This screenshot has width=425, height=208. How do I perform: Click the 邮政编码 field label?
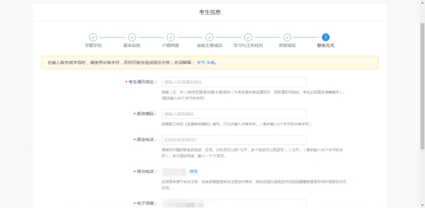tap(145, 114)
